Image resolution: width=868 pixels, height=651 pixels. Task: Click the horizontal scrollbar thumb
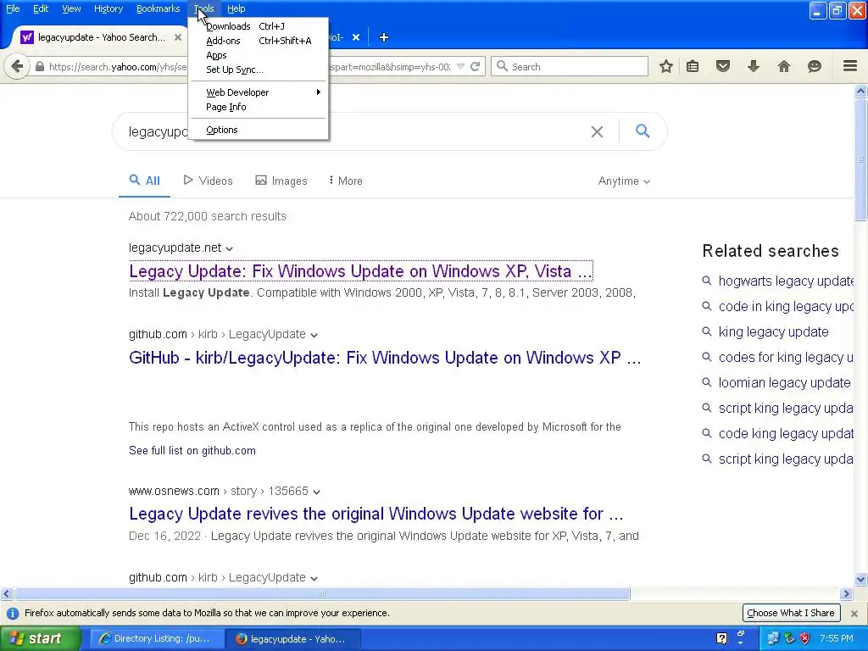(x=321, y=594)
